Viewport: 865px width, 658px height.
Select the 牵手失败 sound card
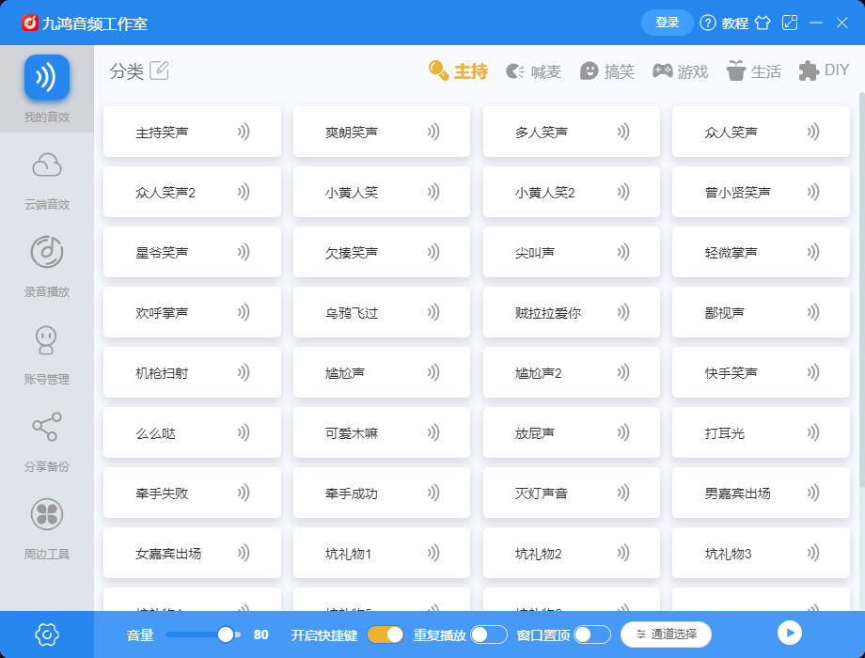click(192, 493)
